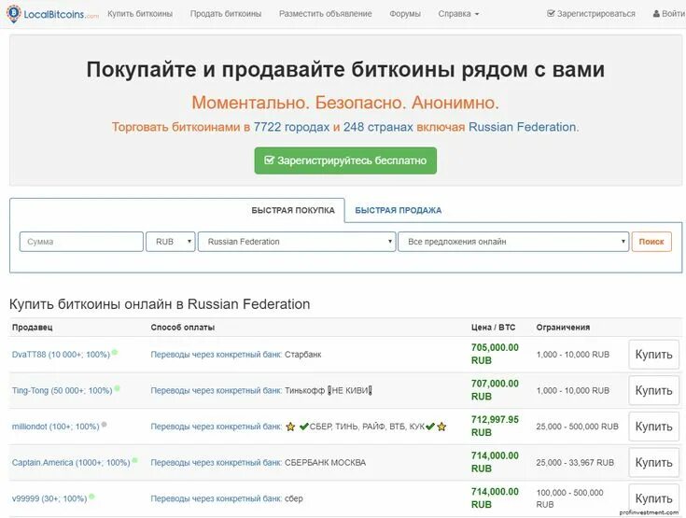Click the price 712,997.95 RUB
The width and height of the screenshot is (686, 518).
coord(495,426)
